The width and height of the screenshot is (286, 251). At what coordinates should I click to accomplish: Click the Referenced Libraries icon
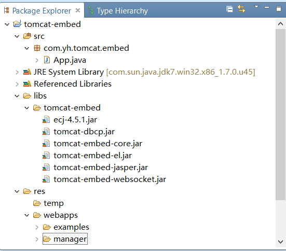pyautogui.click(x=27, y=84)
